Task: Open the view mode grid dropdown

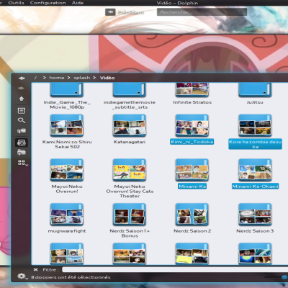Action: point(23,163)
